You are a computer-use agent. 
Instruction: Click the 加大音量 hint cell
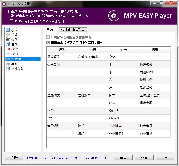click(x=155, y=126)
